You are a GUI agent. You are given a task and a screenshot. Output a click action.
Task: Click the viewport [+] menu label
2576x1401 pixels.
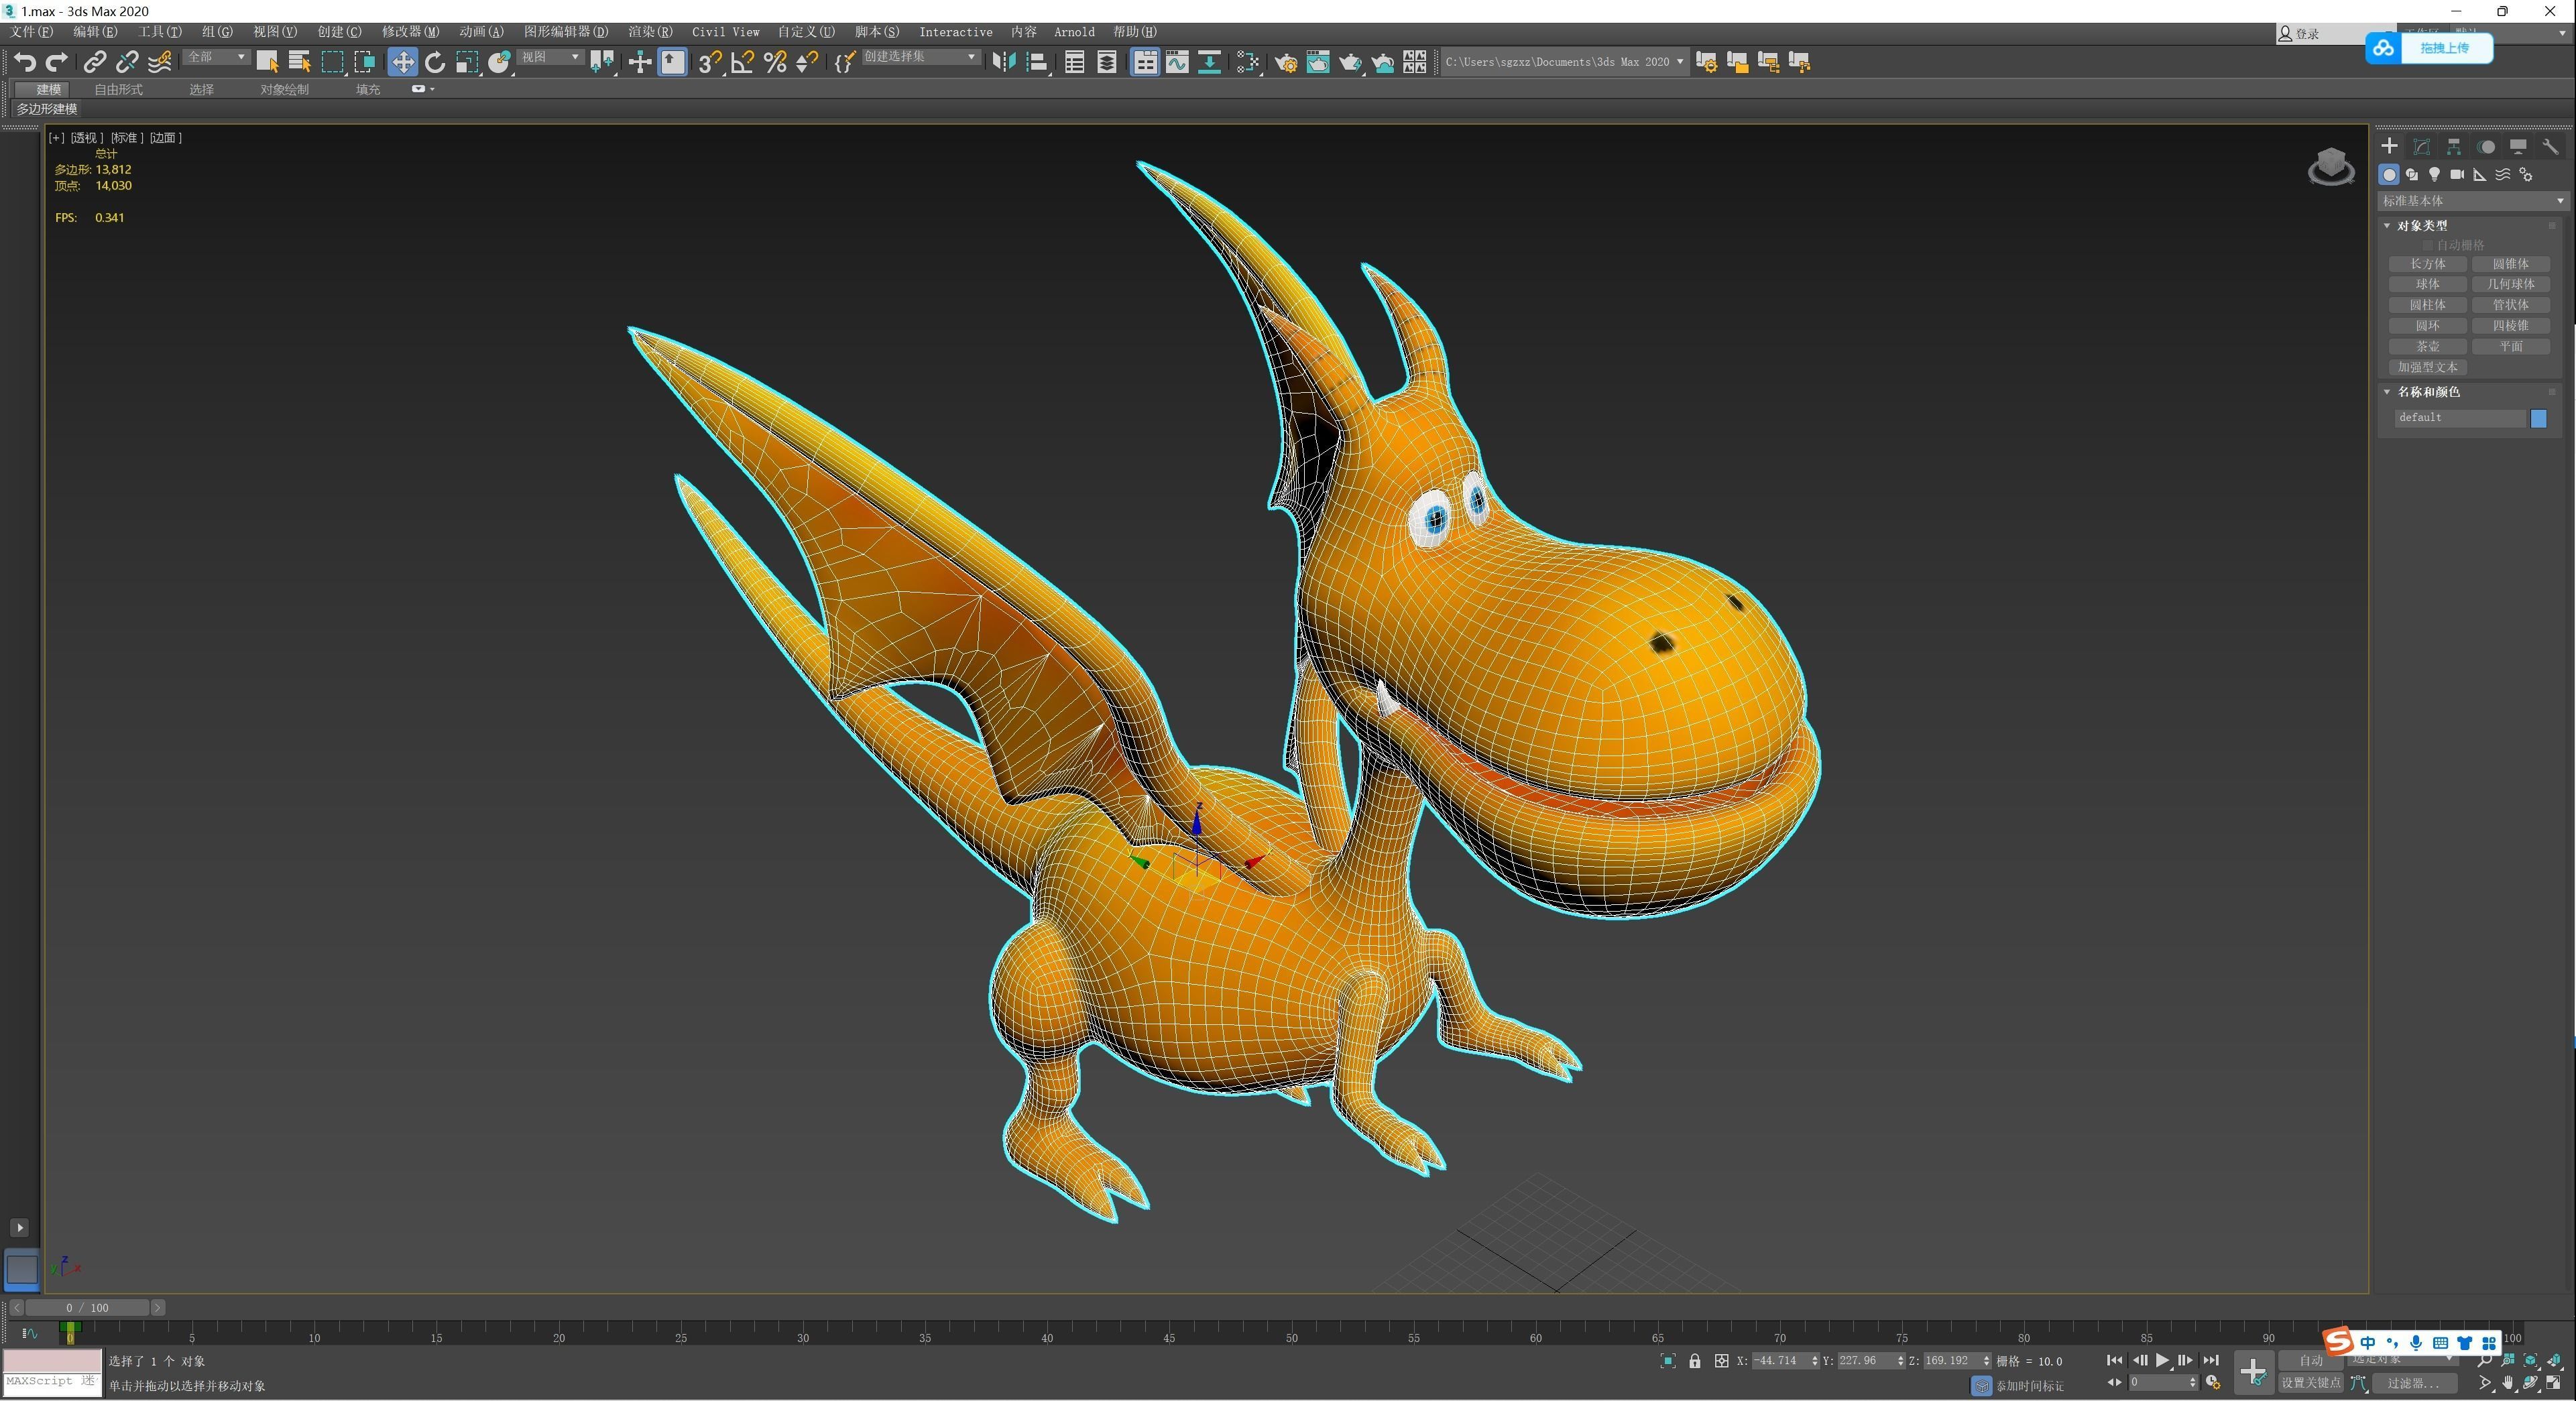point(56,138)
